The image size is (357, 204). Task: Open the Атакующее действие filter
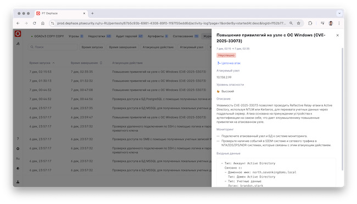tap(158, 47)
